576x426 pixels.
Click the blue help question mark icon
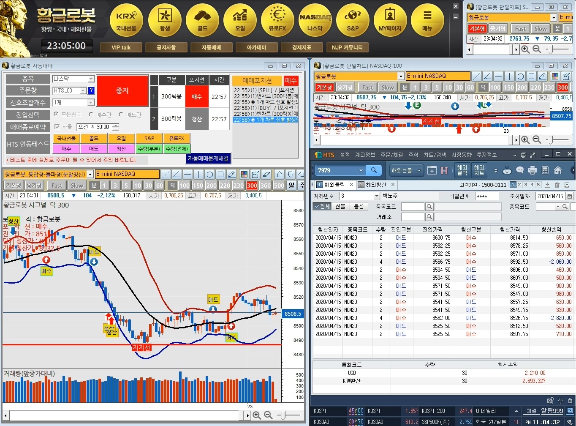tap(91, 90)
